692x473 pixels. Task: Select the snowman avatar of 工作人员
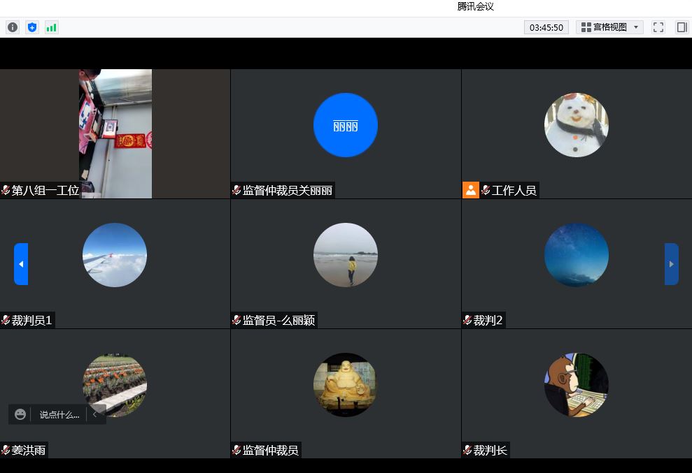(576, 125)
